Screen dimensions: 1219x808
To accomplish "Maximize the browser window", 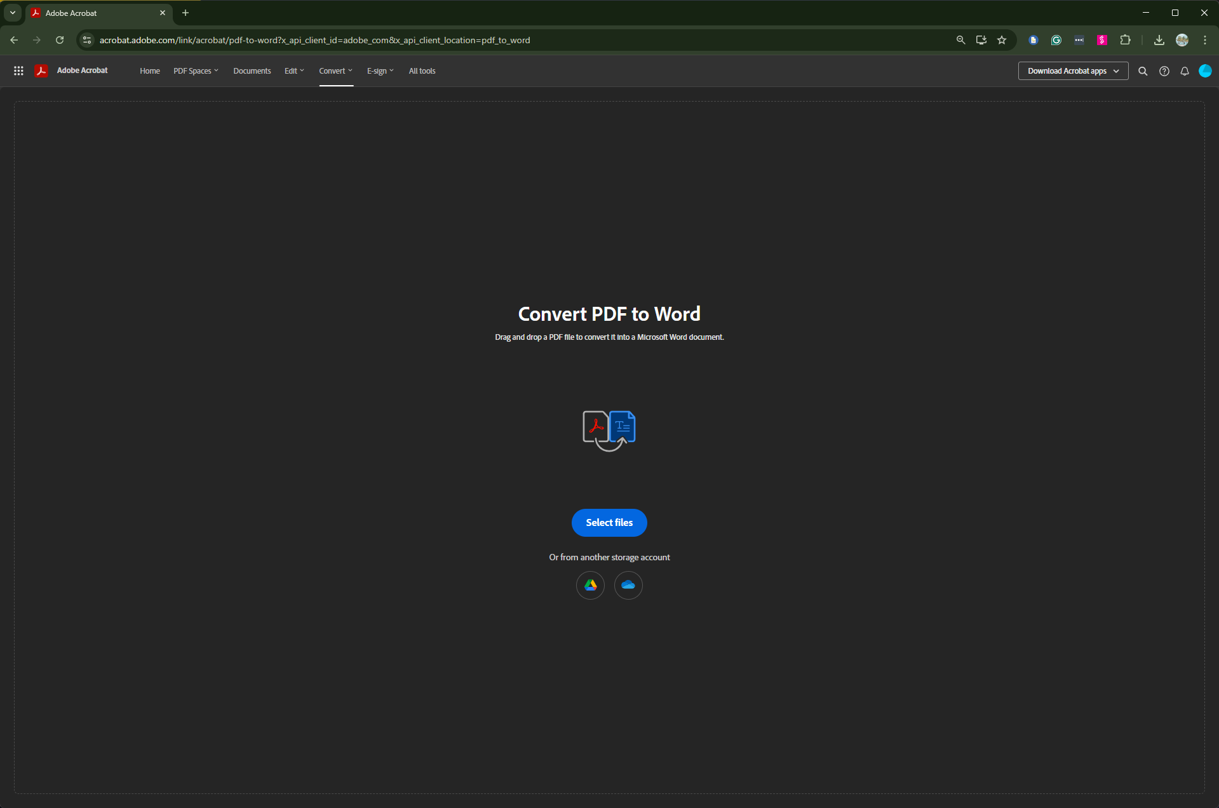I will click(1175, 13).
